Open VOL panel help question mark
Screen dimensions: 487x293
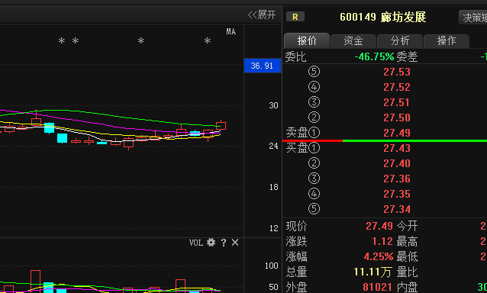[x=224, y=243]
